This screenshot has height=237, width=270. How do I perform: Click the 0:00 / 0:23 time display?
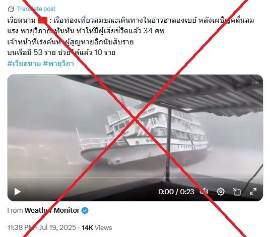point(176,192)
